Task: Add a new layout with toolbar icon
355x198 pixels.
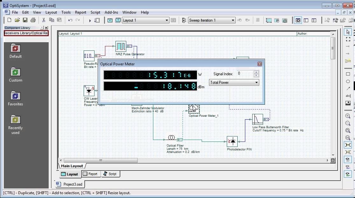Action: [110, 20]
